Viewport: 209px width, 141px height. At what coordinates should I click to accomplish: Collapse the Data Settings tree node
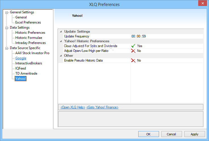pyautogui.click(x=7, y=28)
